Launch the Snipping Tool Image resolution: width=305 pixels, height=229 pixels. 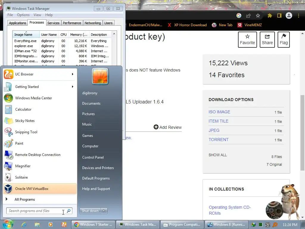click(40, 132)
